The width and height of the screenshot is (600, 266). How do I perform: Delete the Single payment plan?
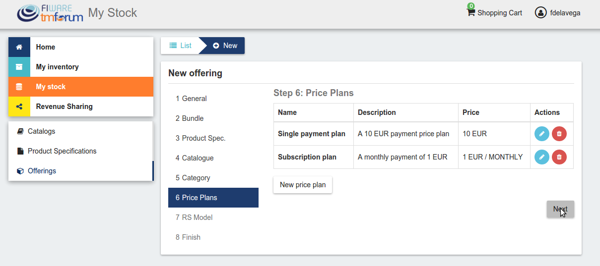[559, 134]
